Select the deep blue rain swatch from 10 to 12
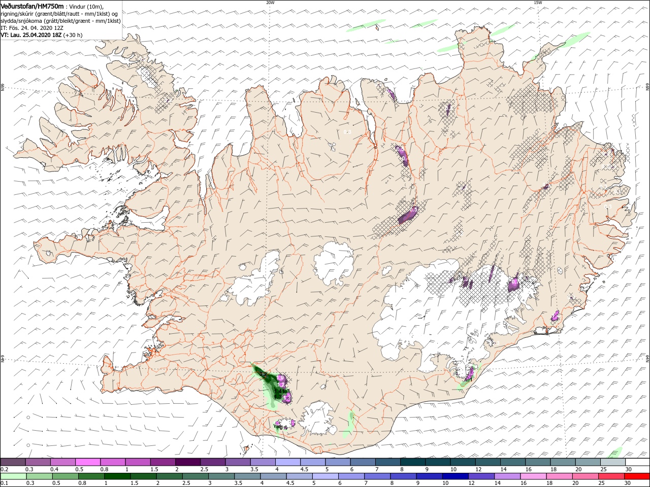This screenshot has height=487, width=650. 455,476
